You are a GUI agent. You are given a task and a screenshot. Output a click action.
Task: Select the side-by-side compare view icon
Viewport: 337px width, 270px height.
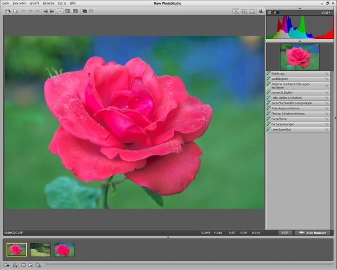point(244,11)
